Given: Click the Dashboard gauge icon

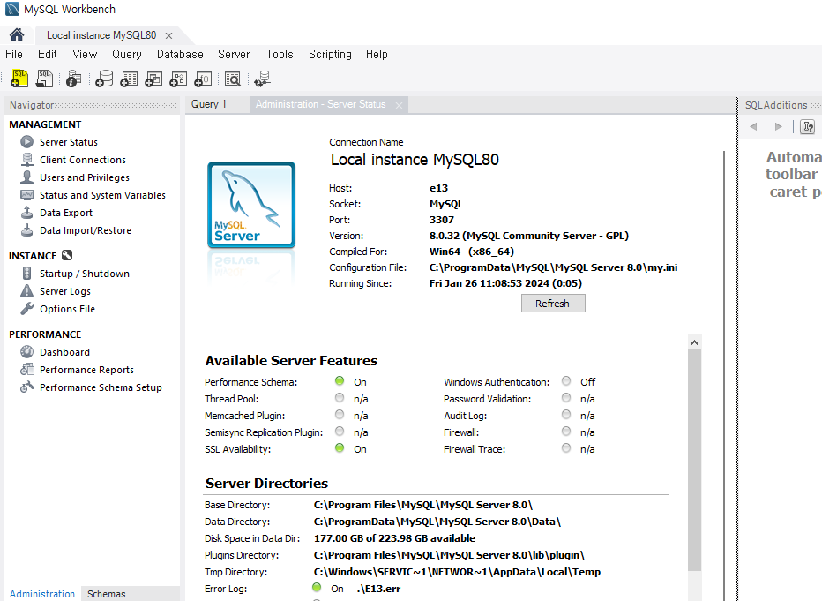Looking at the screenshot, I should click(26, 352).
